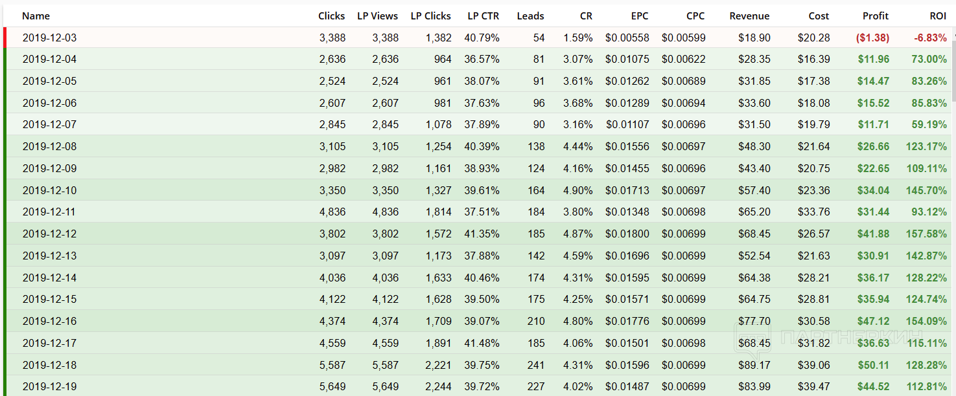Click the Leads column header

[x=530, y=16]
